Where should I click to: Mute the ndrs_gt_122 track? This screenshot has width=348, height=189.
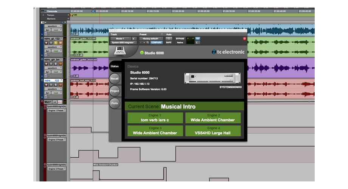pos(60,43)
